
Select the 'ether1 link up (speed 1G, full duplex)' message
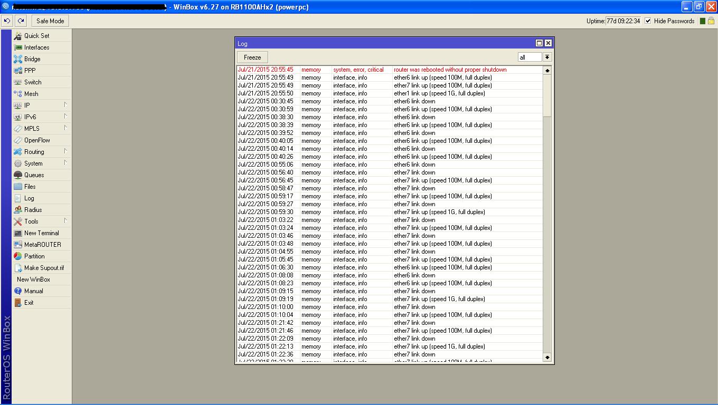(x=439, y=93)
